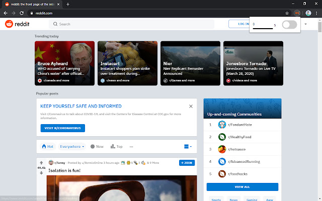Open r/HealthyFood community link

pyautogui.click(x=239, y=137)
